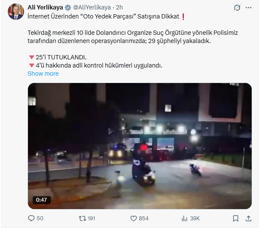The image size is (262, 228).
Task: Open Ali Yerlikaya profile picture
Action: point(16,12)
